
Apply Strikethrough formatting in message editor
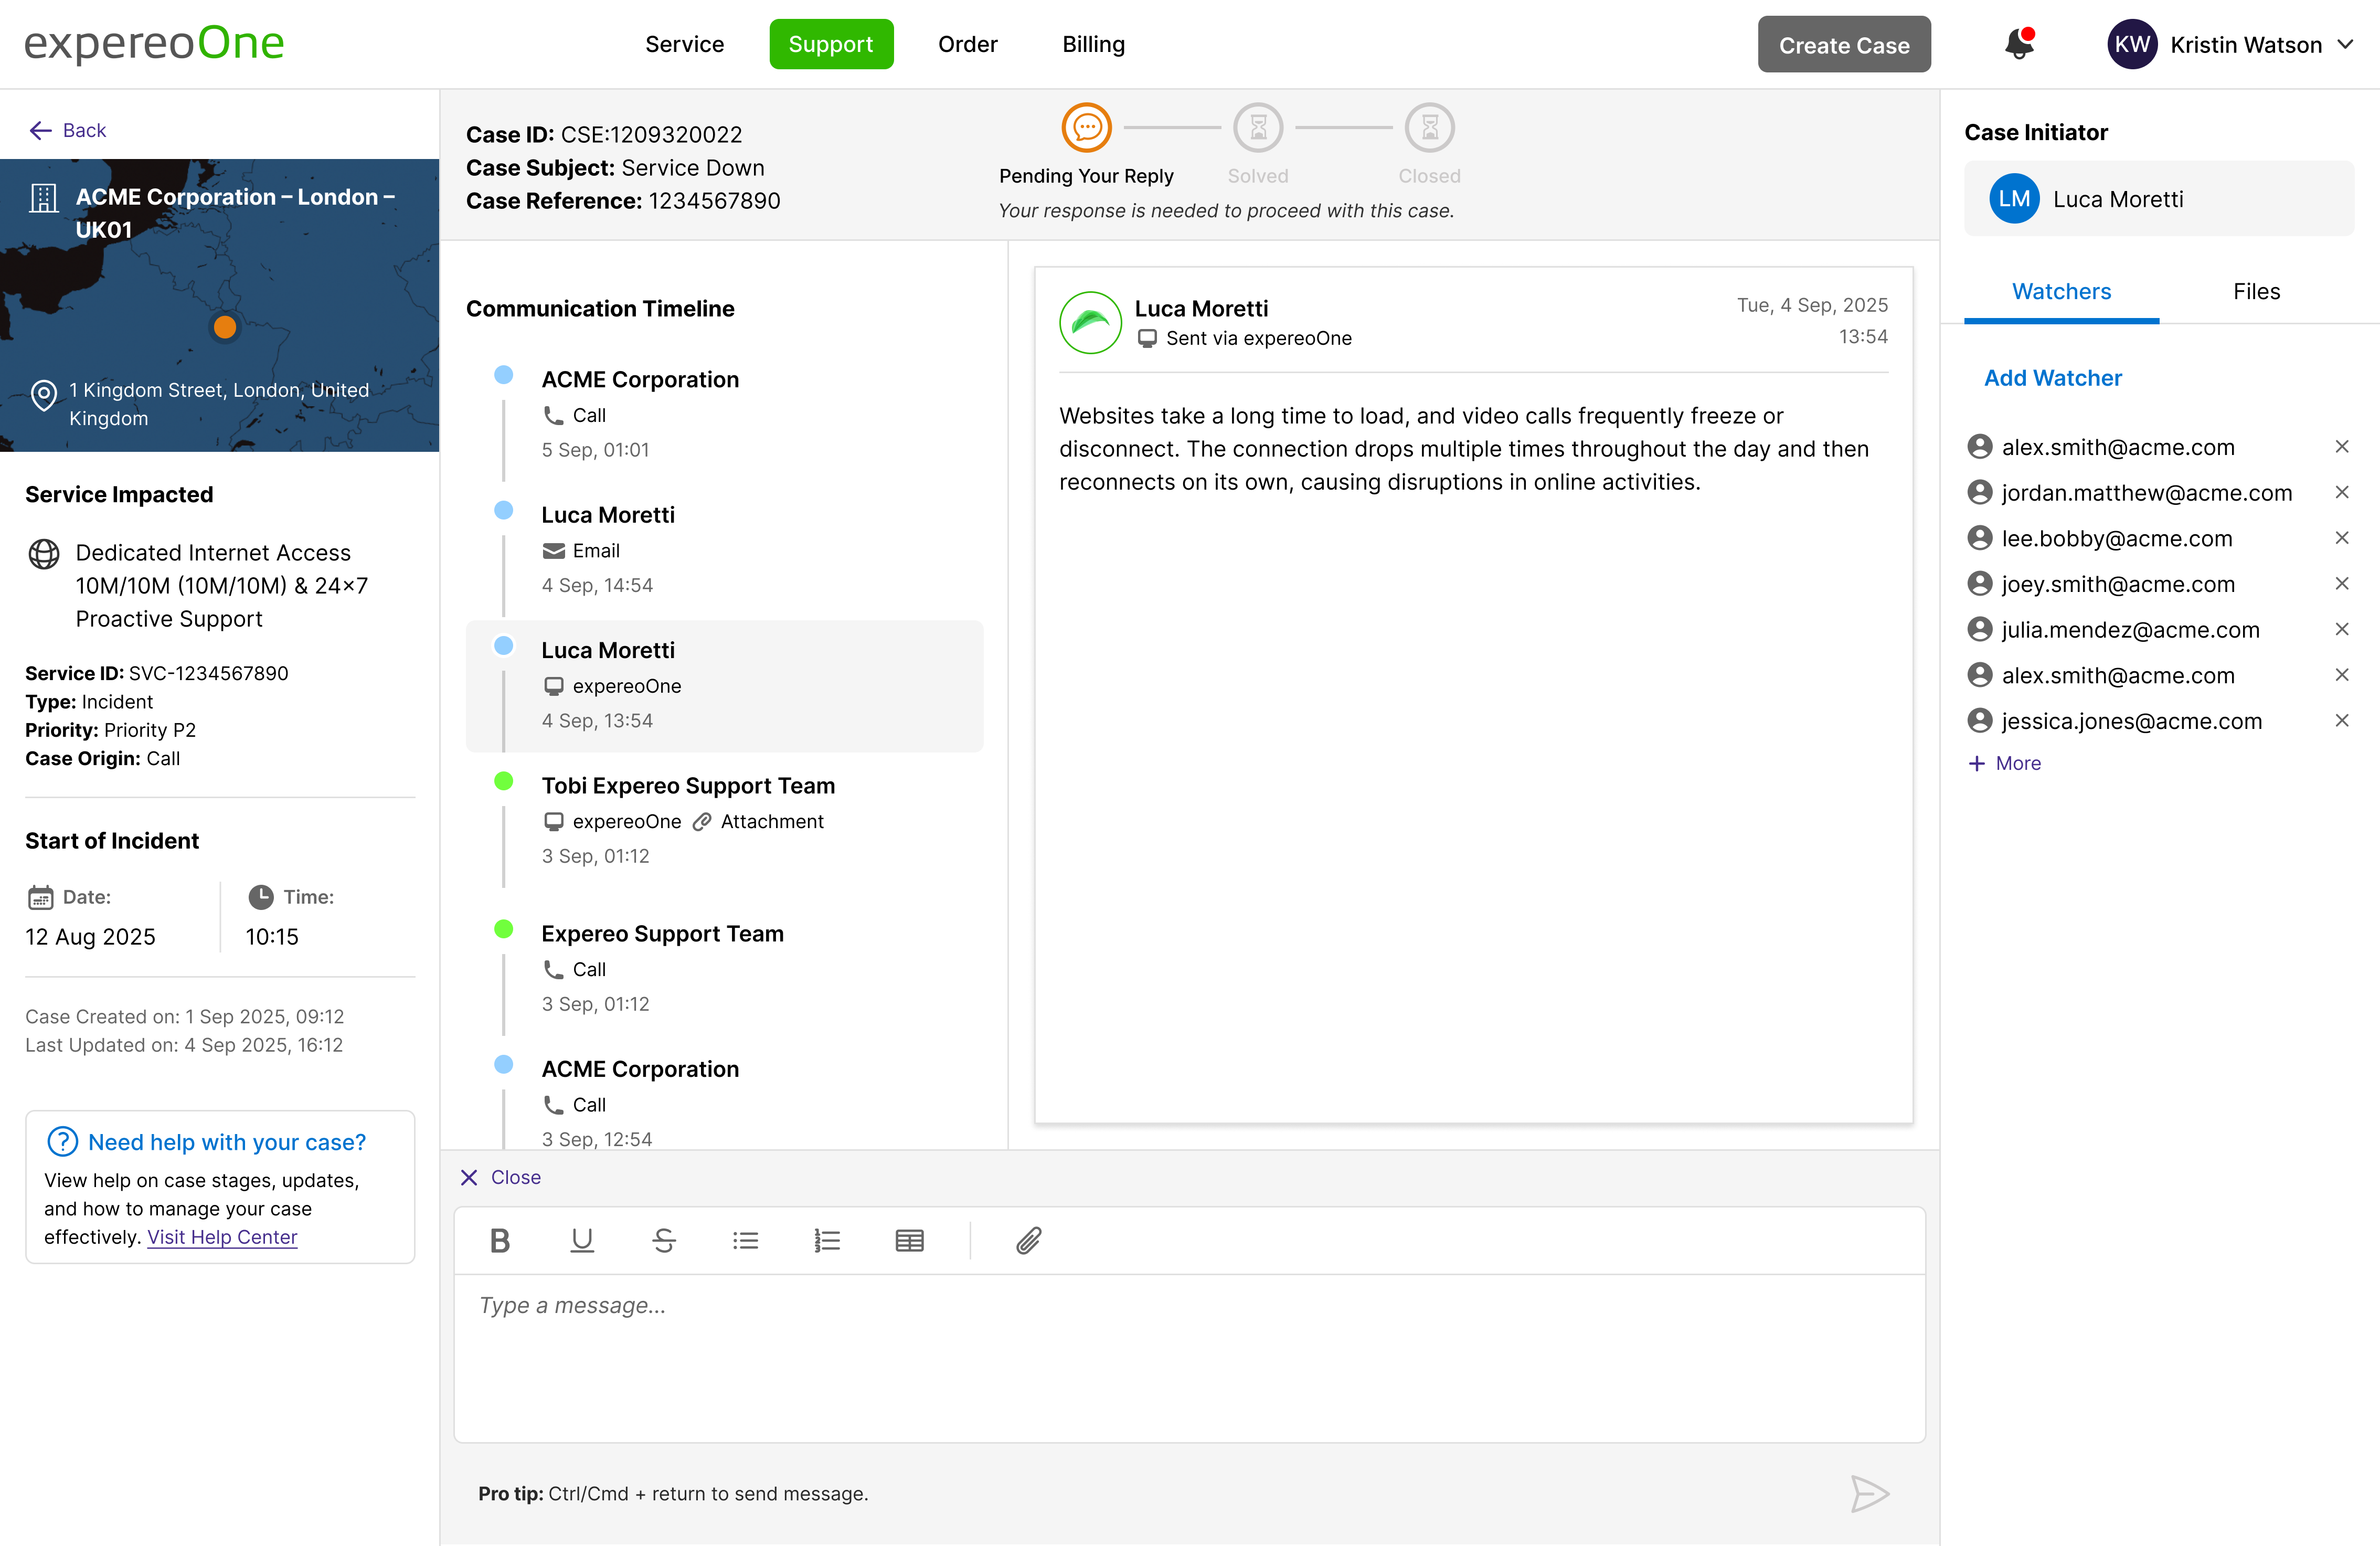pos(664,1241)
